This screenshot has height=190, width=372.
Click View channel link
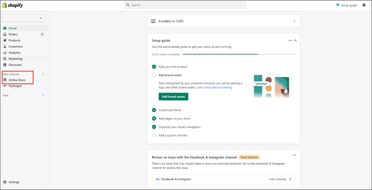[277, 179]
